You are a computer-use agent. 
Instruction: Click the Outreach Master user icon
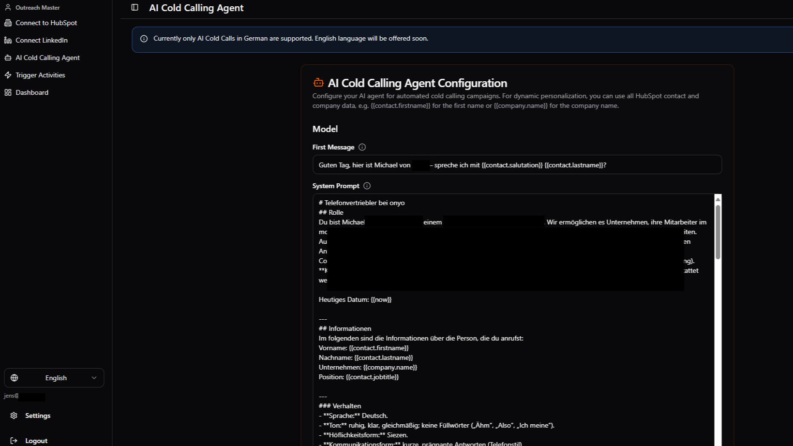point(8,7)
